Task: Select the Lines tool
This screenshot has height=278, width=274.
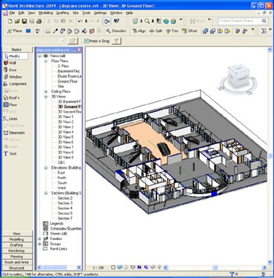Action: 10,119
